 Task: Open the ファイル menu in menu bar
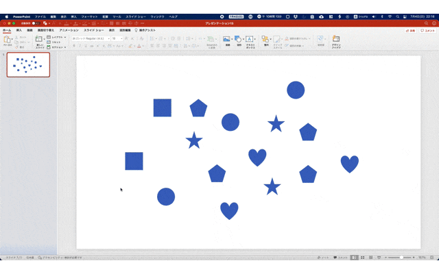(40, 16)
